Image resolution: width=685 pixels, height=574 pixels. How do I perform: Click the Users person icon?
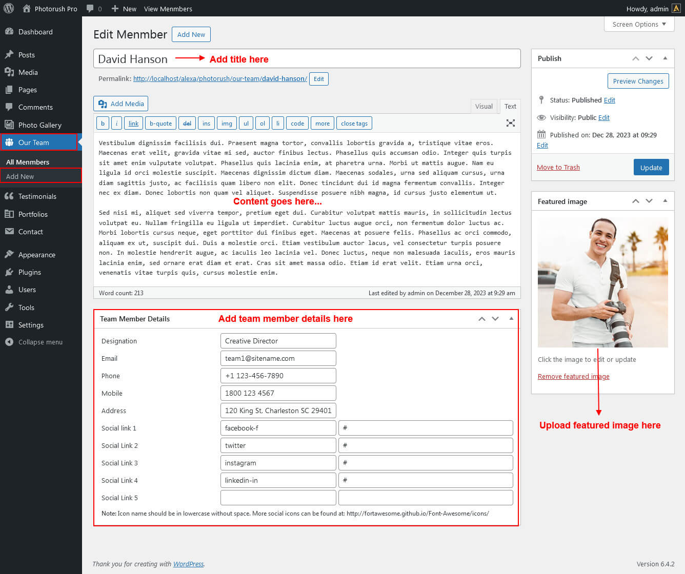point(9,290)
